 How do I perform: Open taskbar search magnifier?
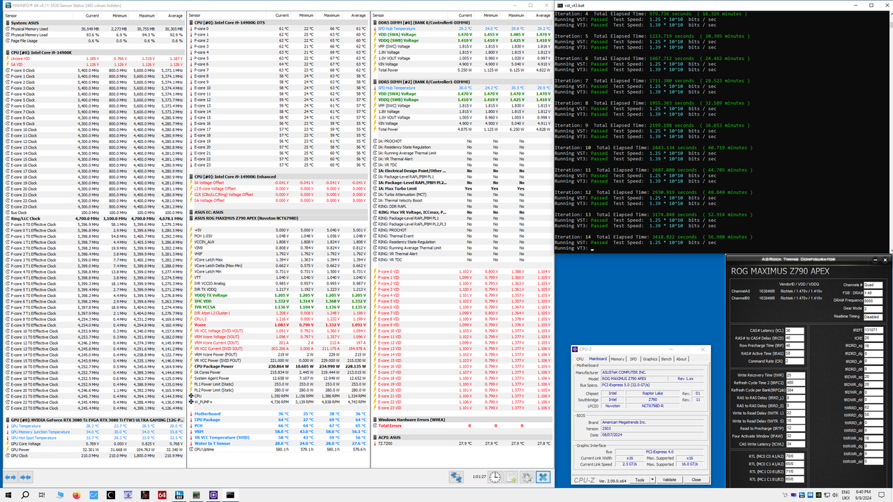coord(26,494)
